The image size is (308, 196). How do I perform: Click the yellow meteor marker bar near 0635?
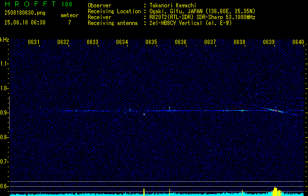tap(144, 192)
